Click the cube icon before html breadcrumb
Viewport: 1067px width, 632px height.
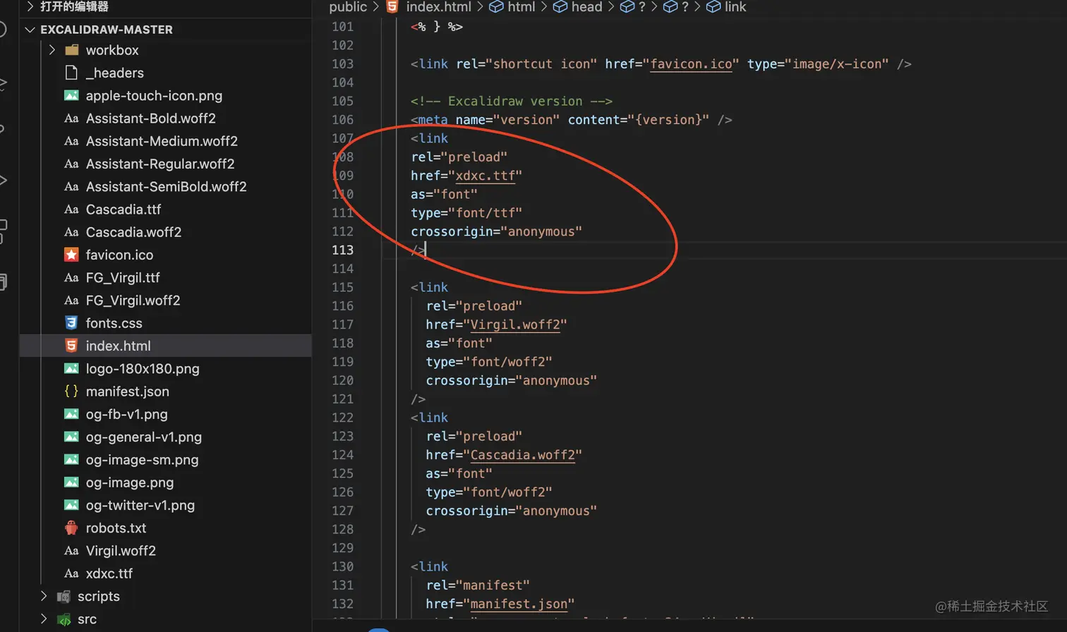click(x=496, y=6)
